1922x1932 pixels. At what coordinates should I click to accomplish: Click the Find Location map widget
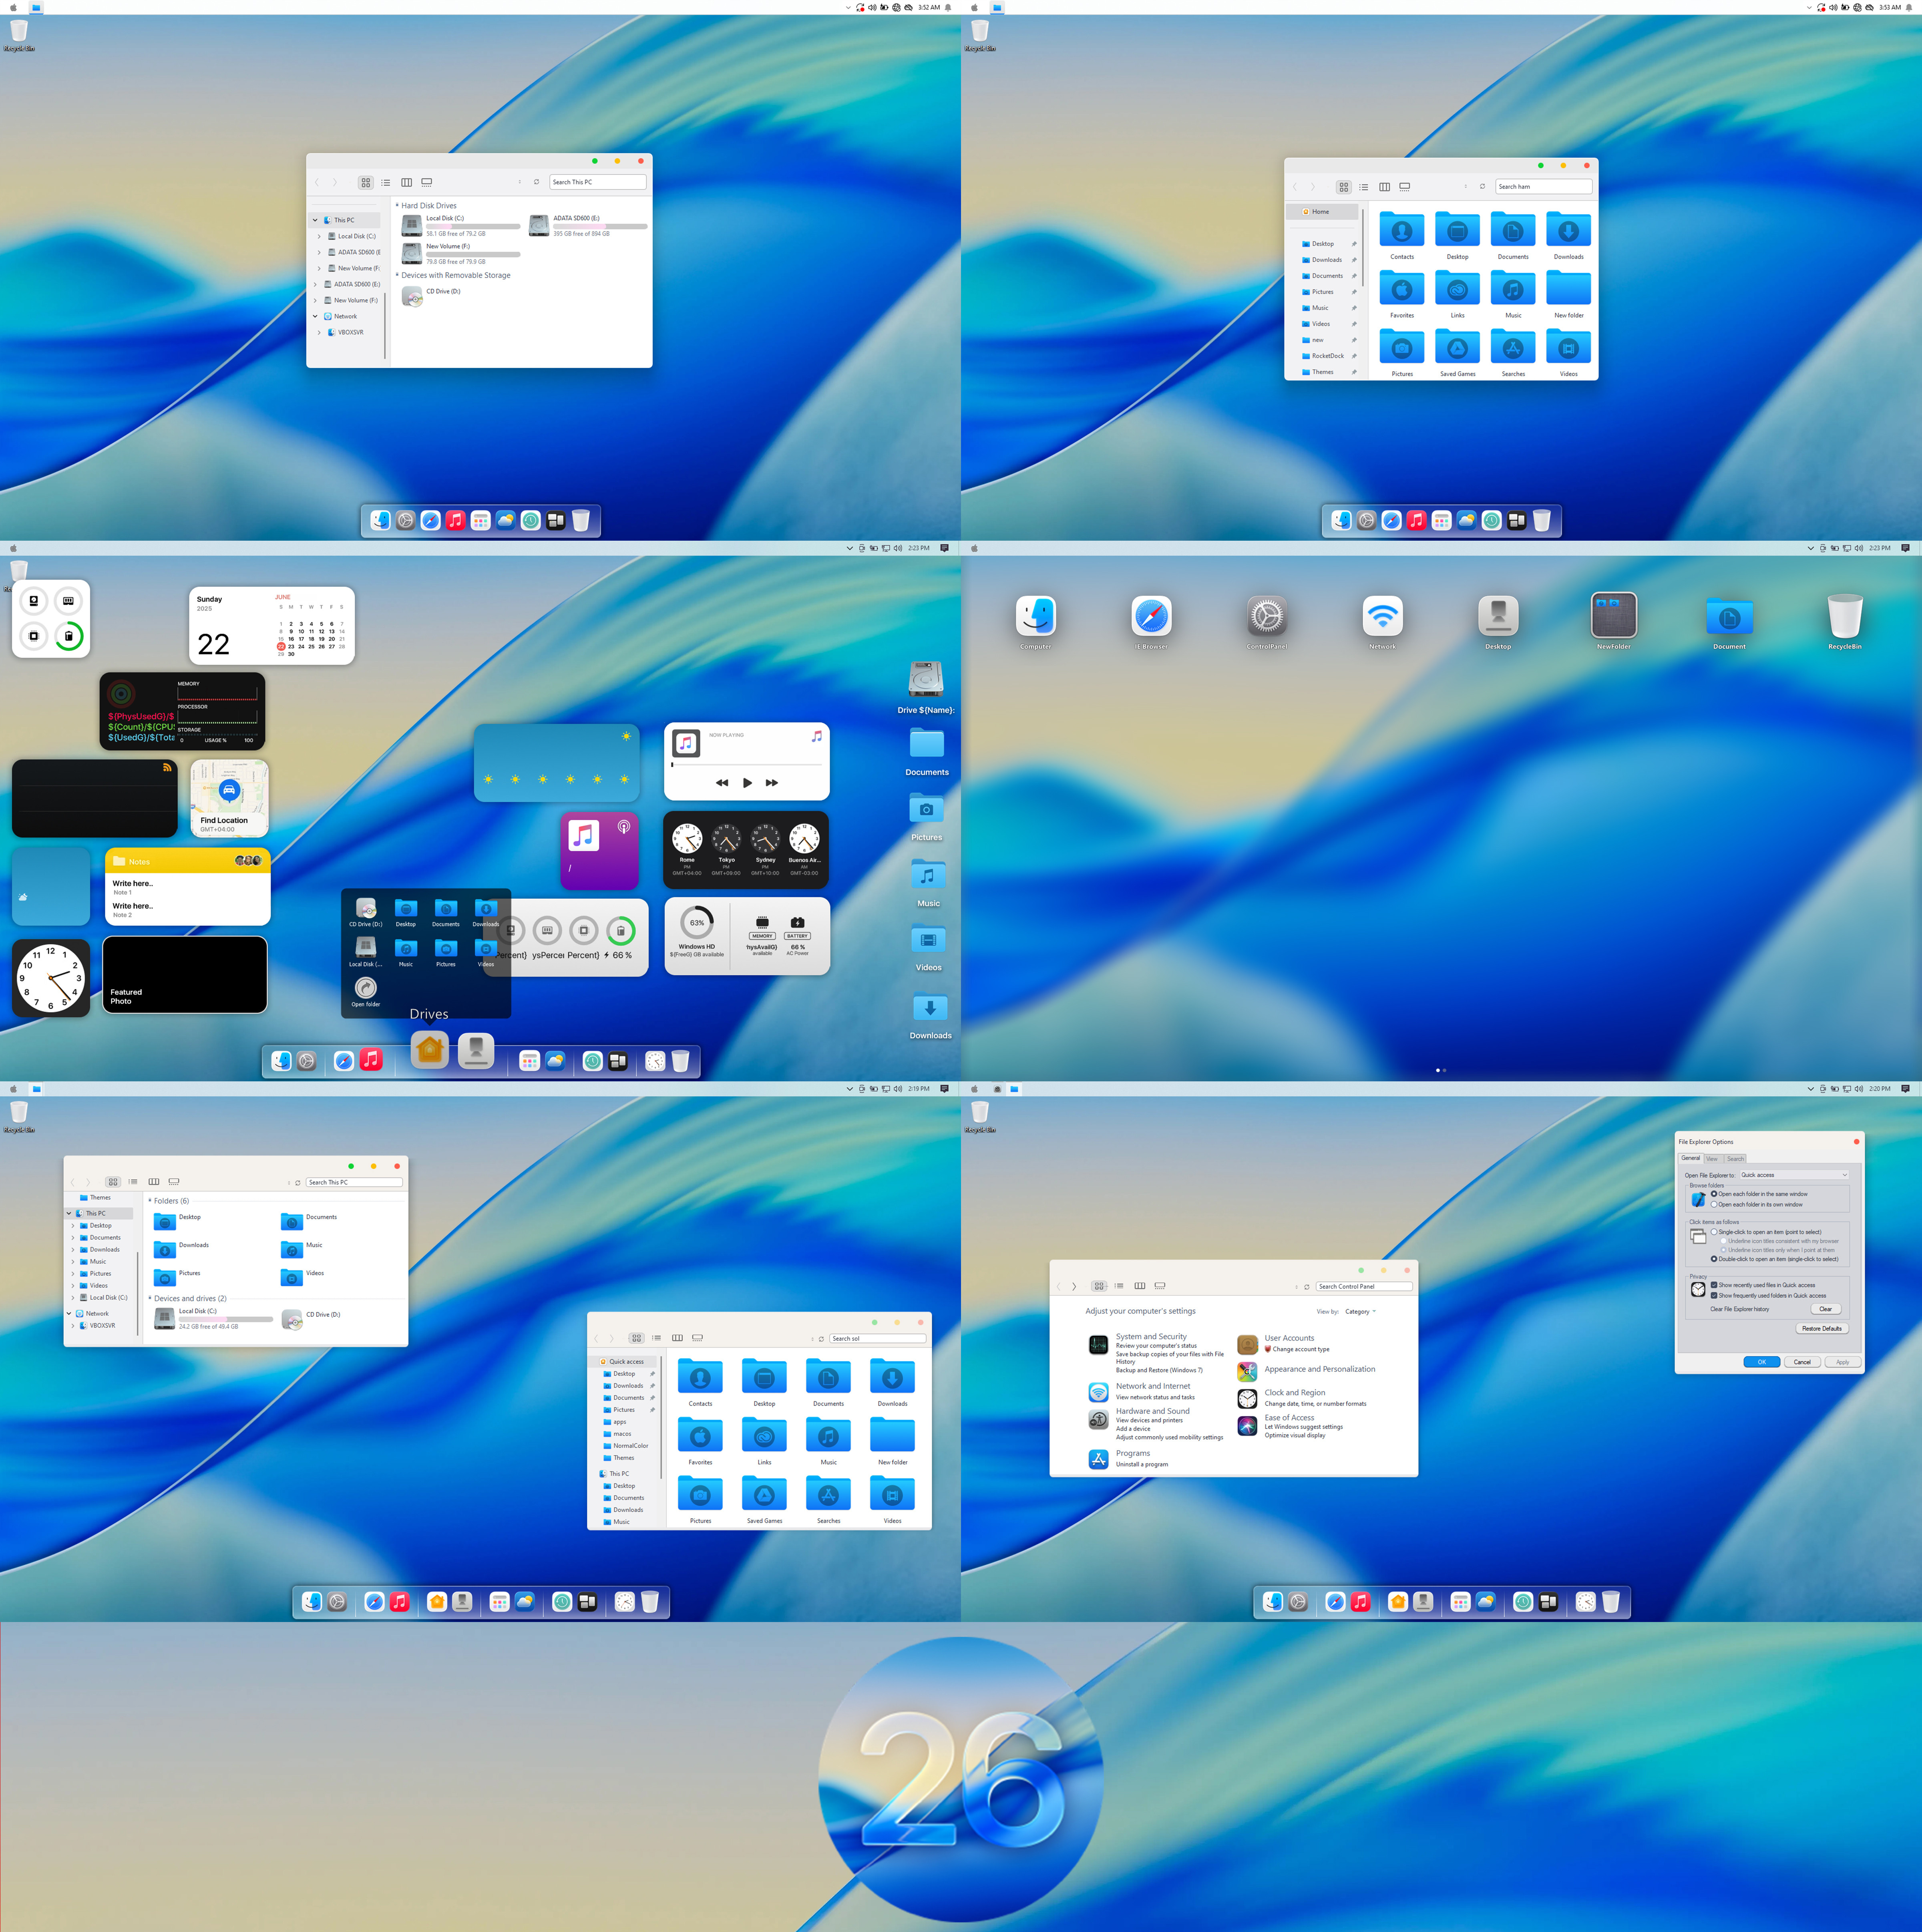[229, 798]
